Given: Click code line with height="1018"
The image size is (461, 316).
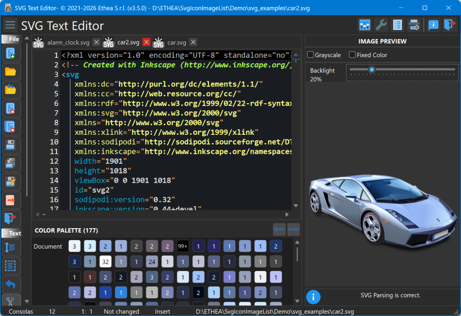Looking at the screenshot, I should pyautogui.click(x=103, y=171).
